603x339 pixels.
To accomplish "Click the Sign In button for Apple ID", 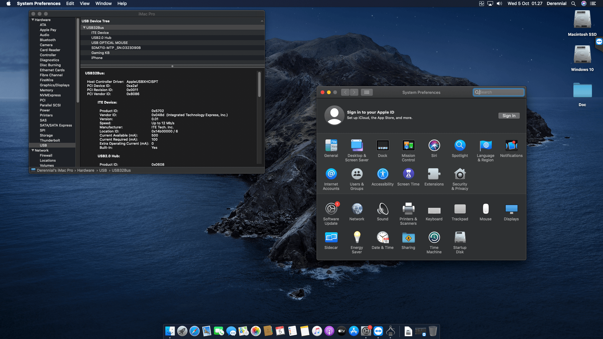I will pos(509,116).
